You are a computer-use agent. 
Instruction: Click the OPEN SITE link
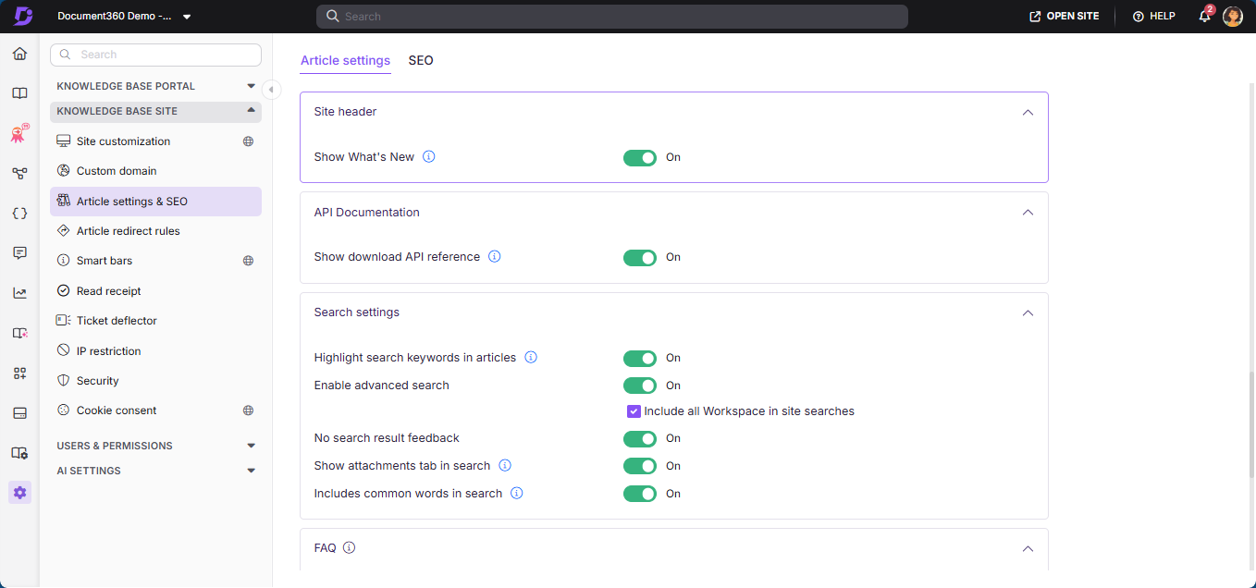point(1065,16)
